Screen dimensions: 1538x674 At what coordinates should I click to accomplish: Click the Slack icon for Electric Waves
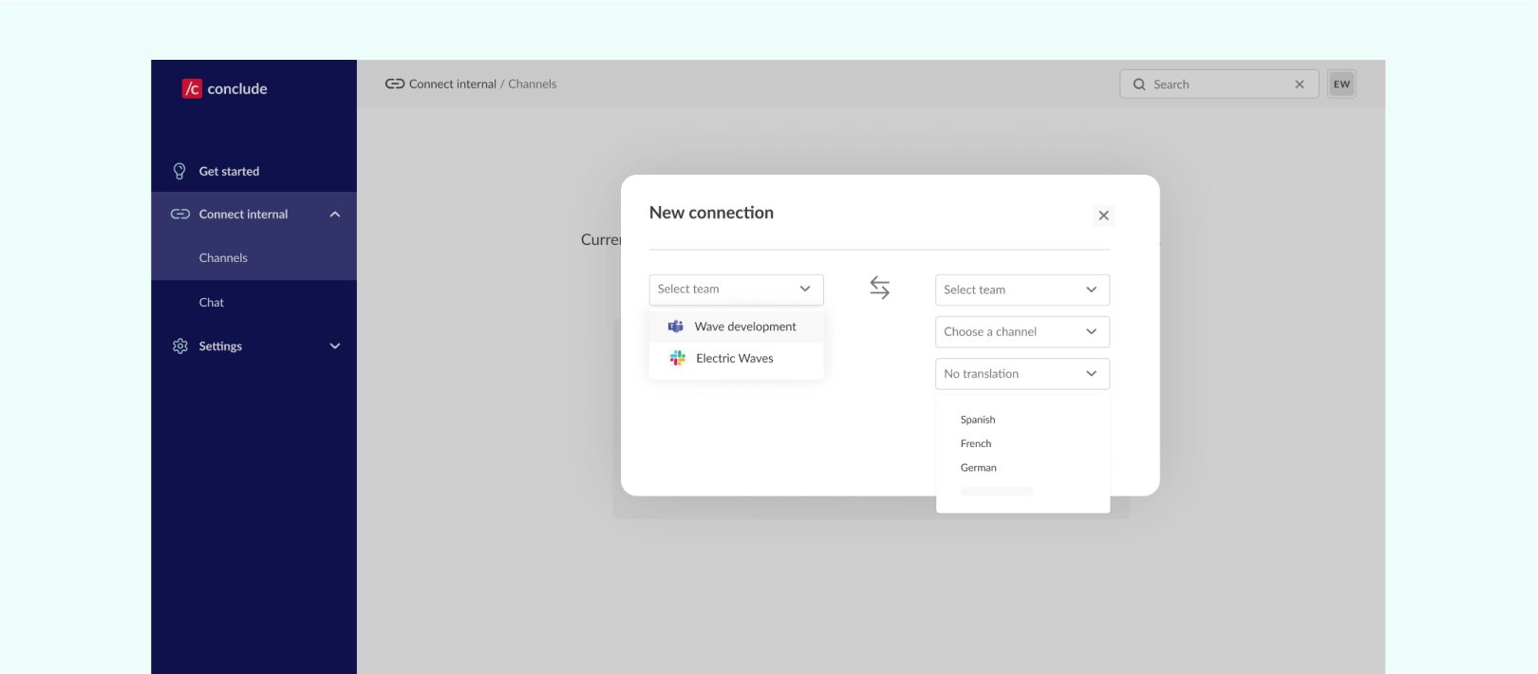[677, 358]
